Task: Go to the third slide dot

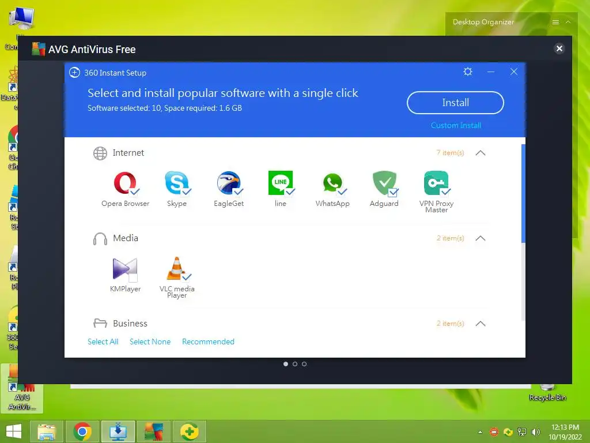Action: [x=304, y=364]
